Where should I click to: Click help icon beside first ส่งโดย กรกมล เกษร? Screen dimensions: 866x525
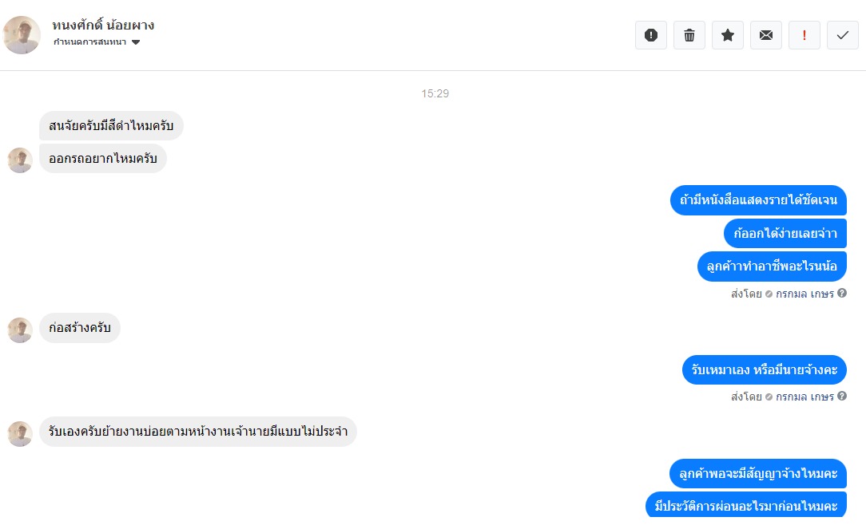pos(842,294)
